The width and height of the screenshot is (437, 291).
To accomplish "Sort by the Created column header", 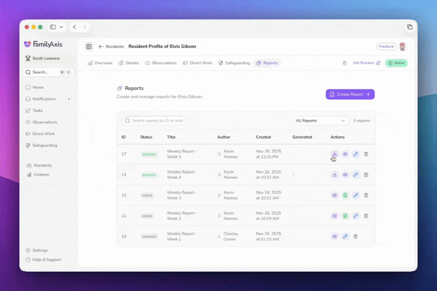I will point(263,137).
